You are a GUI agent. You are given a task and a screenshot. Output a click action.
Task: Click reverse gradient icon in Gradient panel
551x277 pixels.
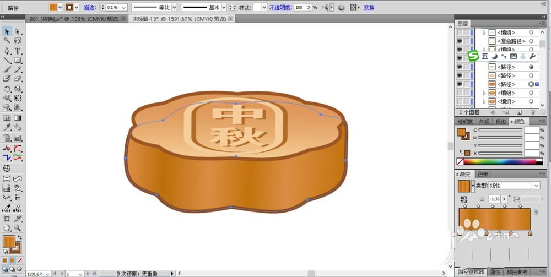(x=464, y=199)
